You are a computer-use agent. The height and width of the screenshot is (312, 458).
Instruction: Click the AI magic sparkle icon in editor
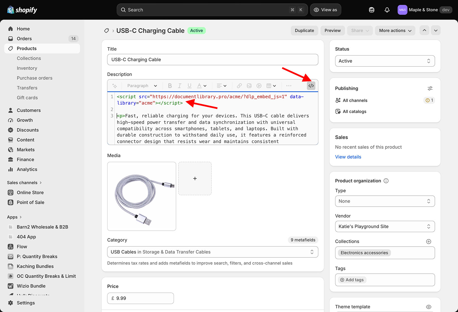[x=115, y=86]
